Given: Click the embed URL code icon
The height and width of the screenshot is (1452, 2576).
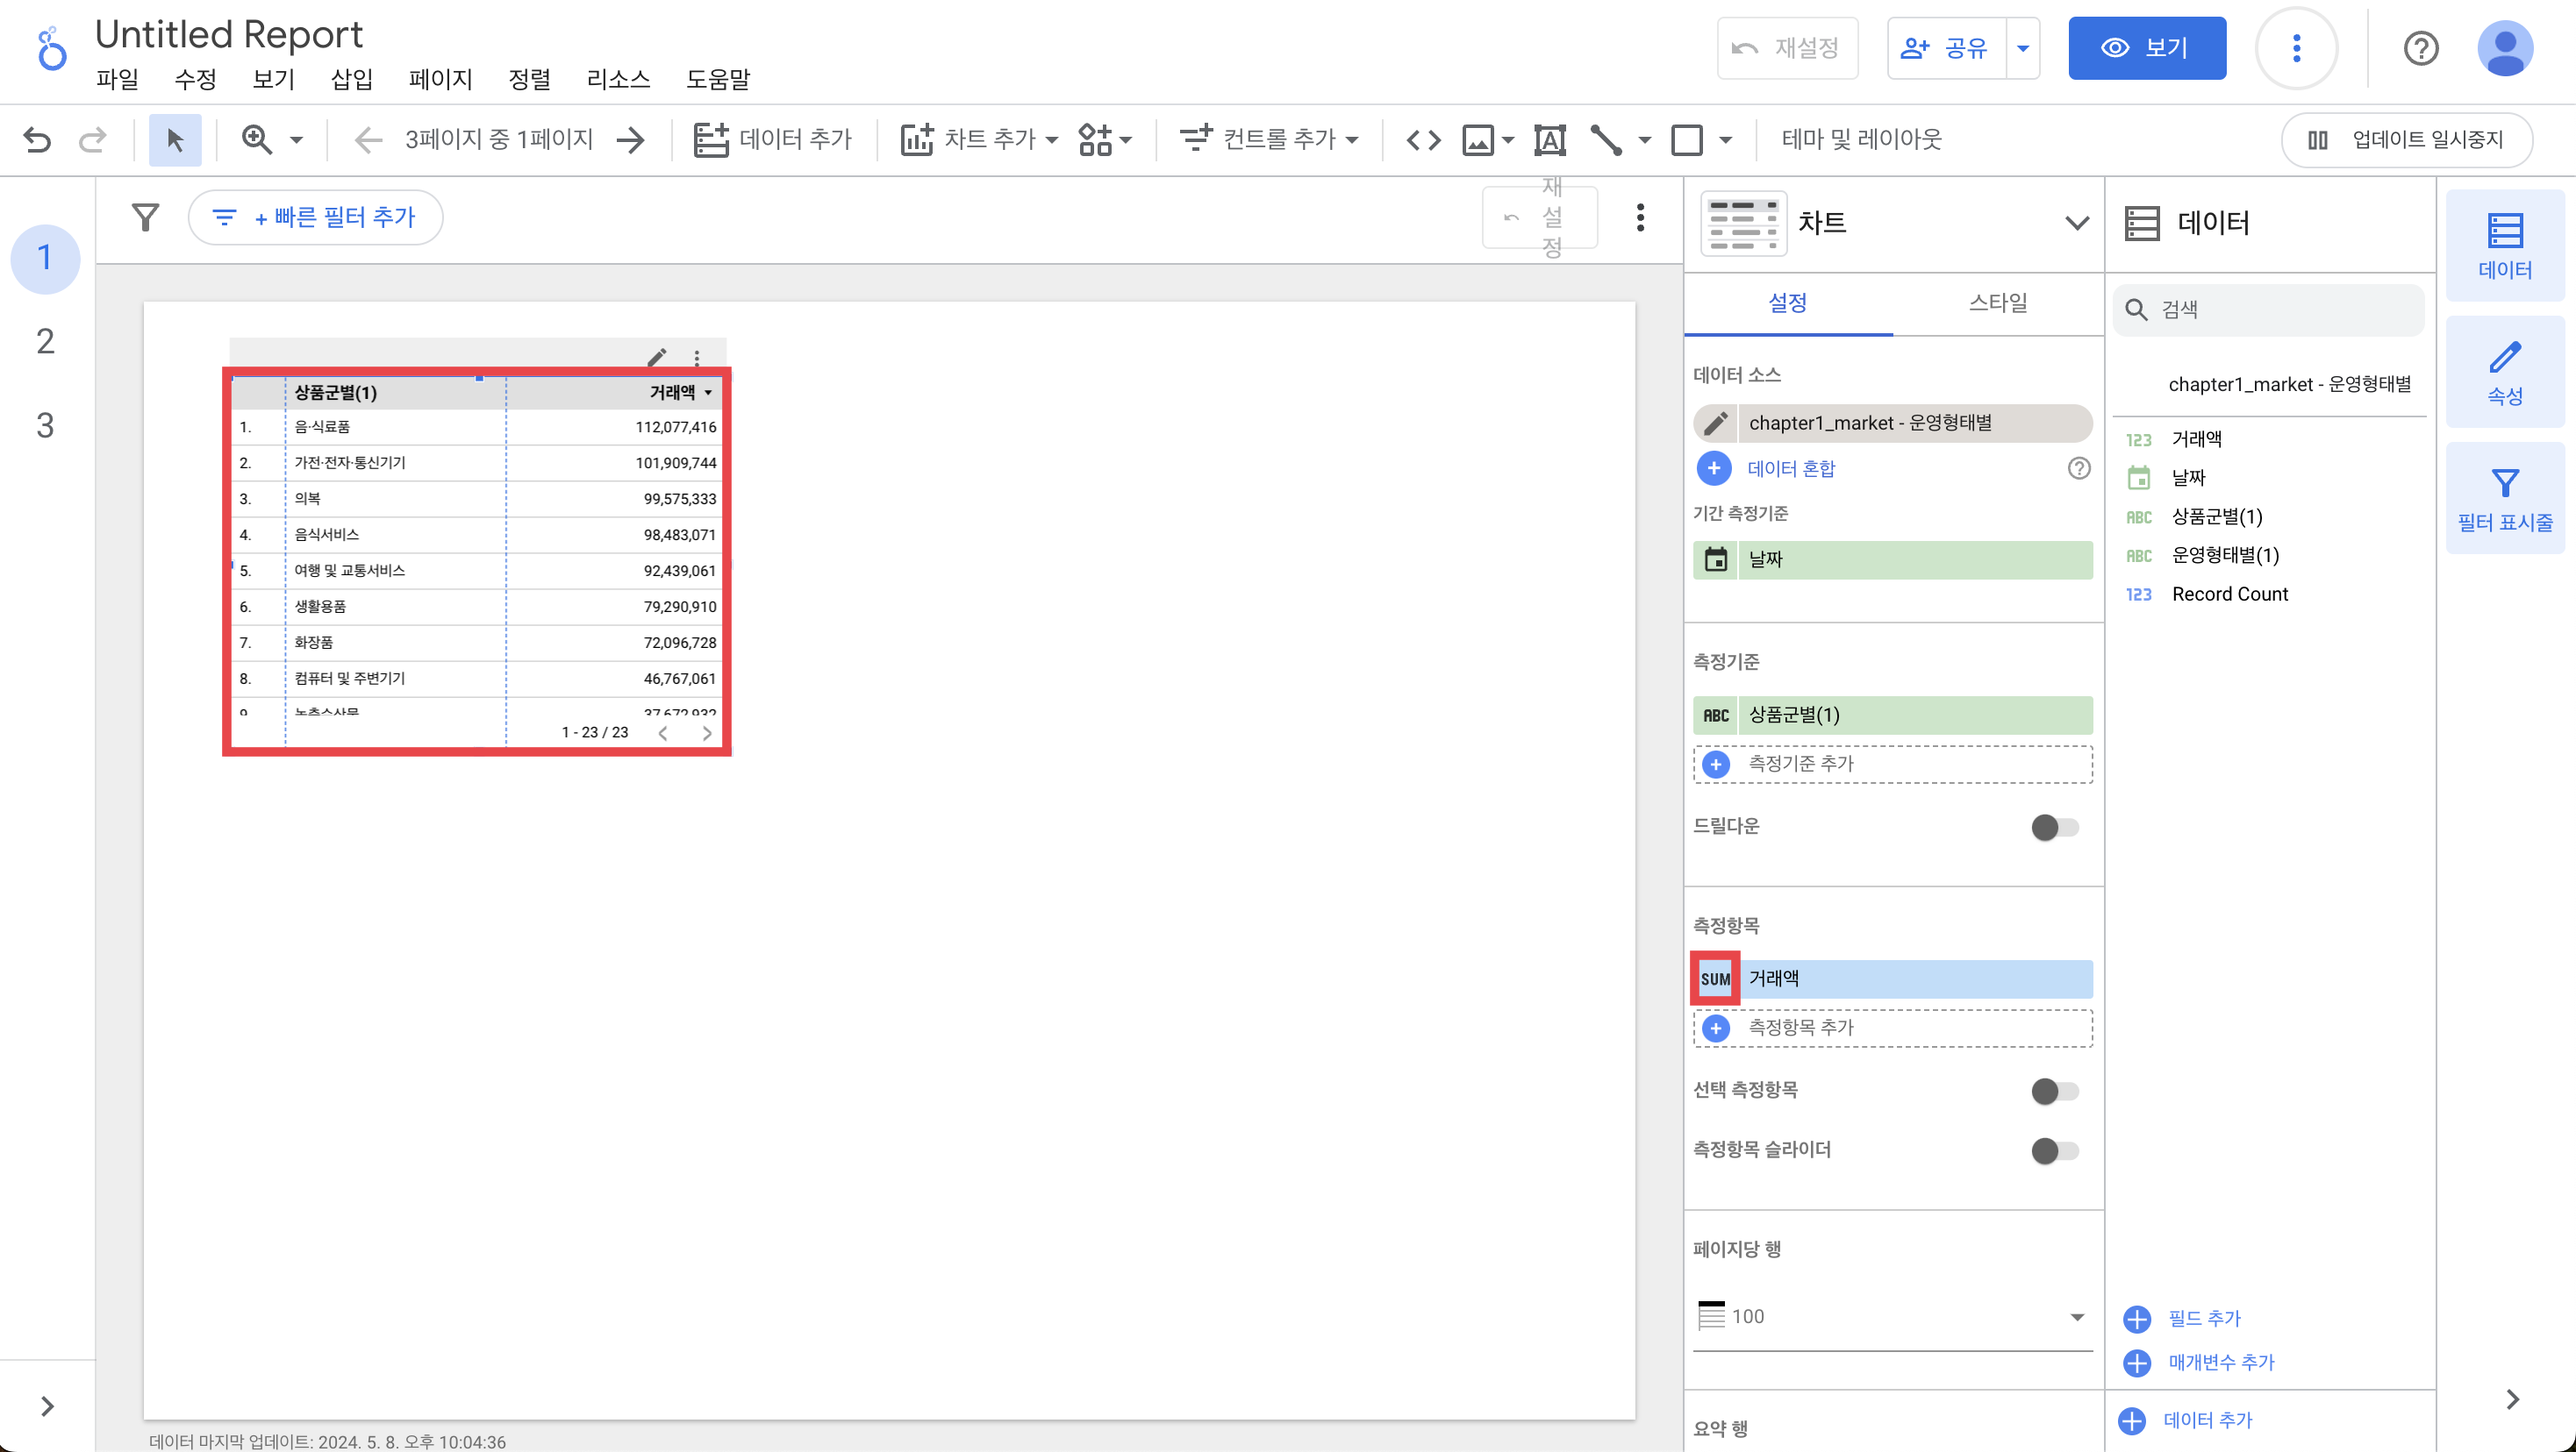Looking at the screenshot, I should 1423,140.
